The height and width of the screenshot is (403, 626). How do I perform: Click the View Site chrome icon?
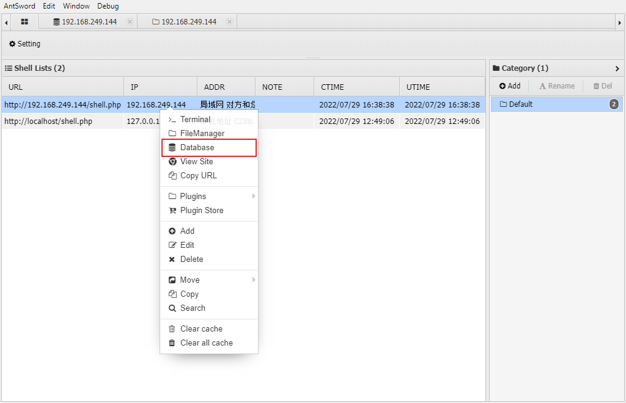point(172,161)
